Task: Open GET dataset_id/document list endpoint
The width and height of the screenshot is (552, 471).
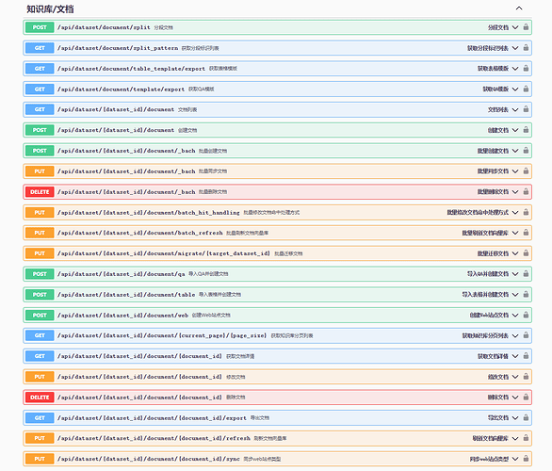Action: click(x=277, y=109)
